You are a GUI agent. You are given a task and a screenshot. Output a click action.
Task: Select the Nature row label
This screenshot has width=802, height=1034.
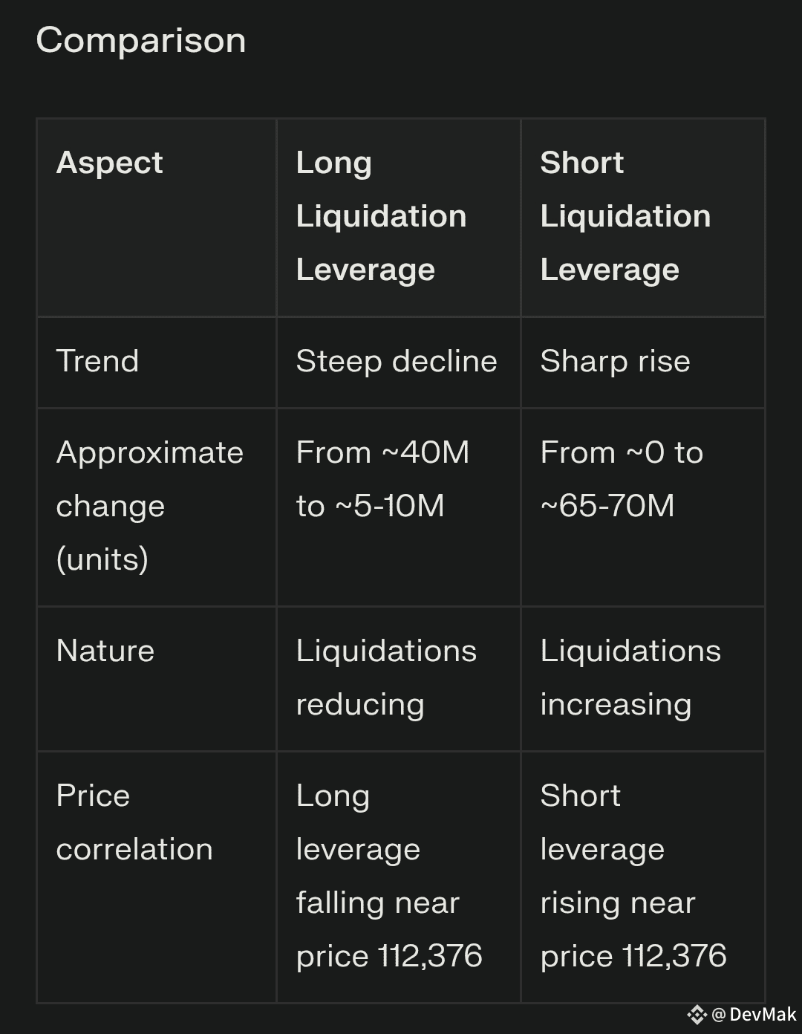click(105, 651)
